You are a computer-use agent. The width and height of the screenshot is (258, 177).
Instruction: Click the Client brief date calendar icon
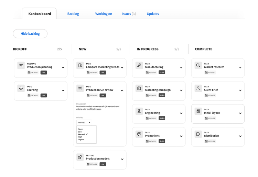(x=206, y=96)
